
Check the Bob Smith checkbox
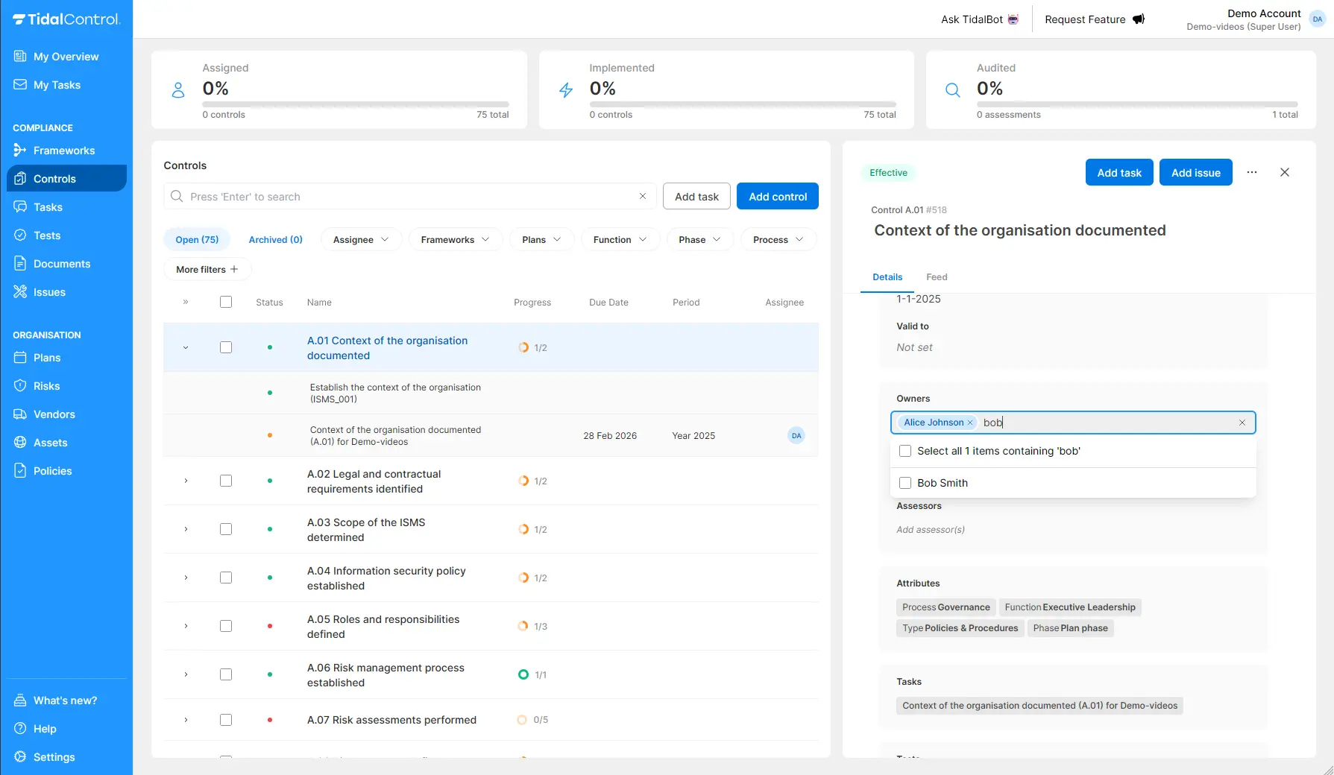tap(905, 483)
